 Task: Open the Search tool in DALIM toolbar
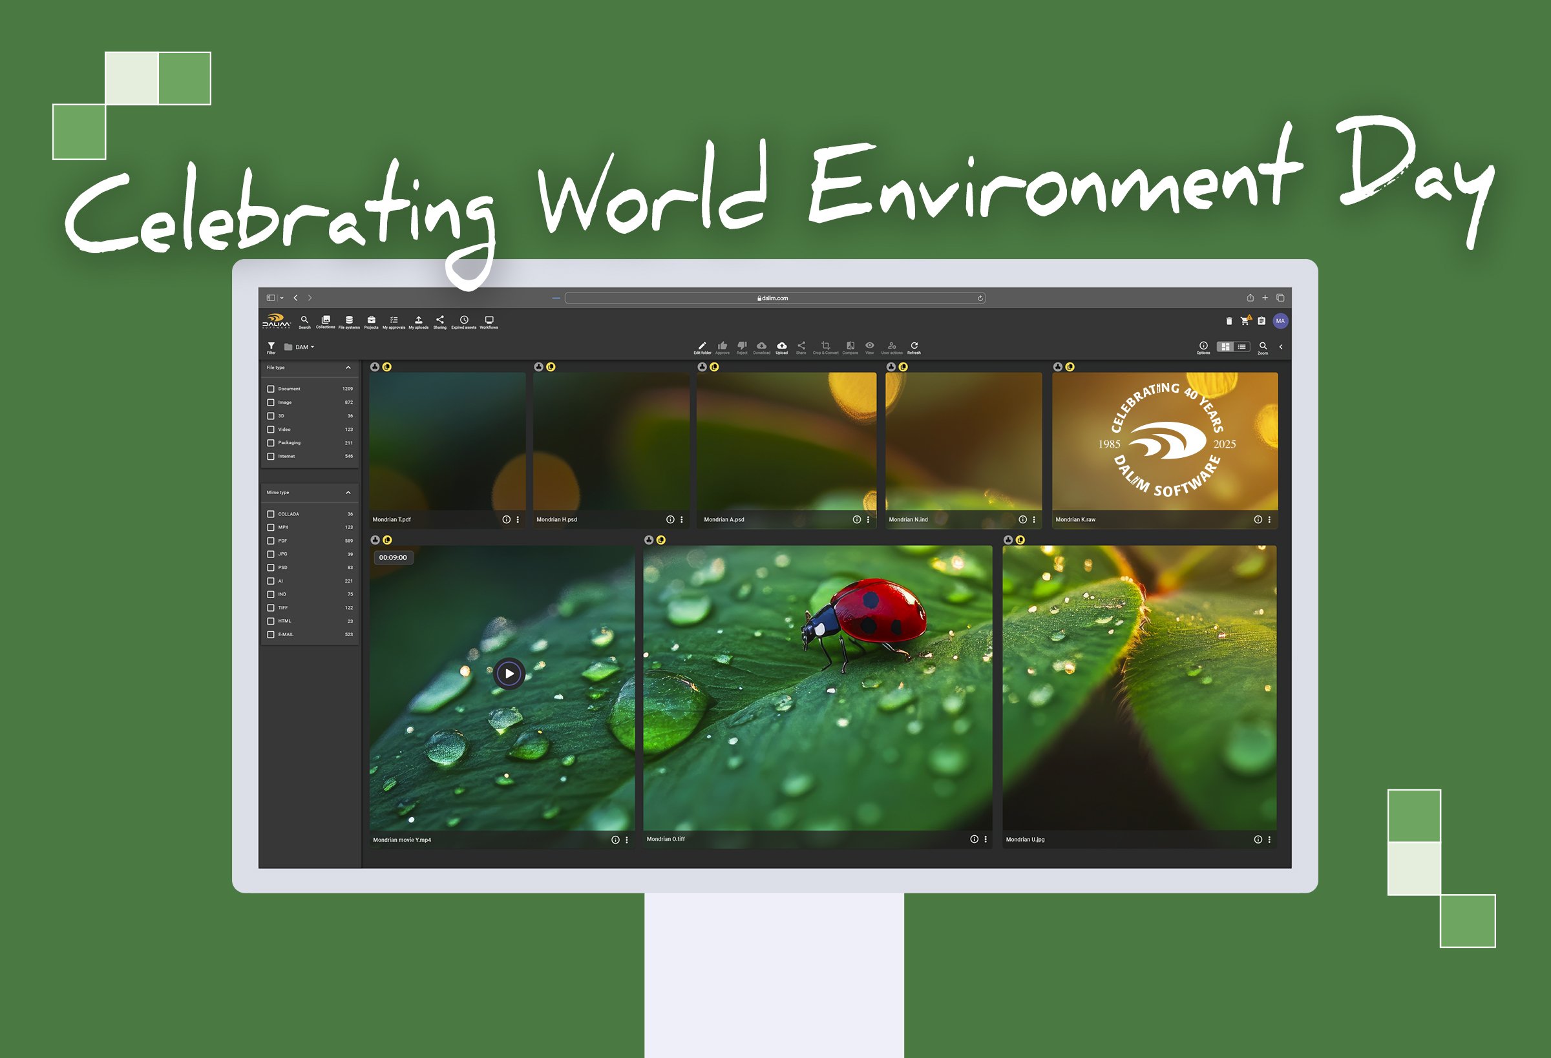304,322
